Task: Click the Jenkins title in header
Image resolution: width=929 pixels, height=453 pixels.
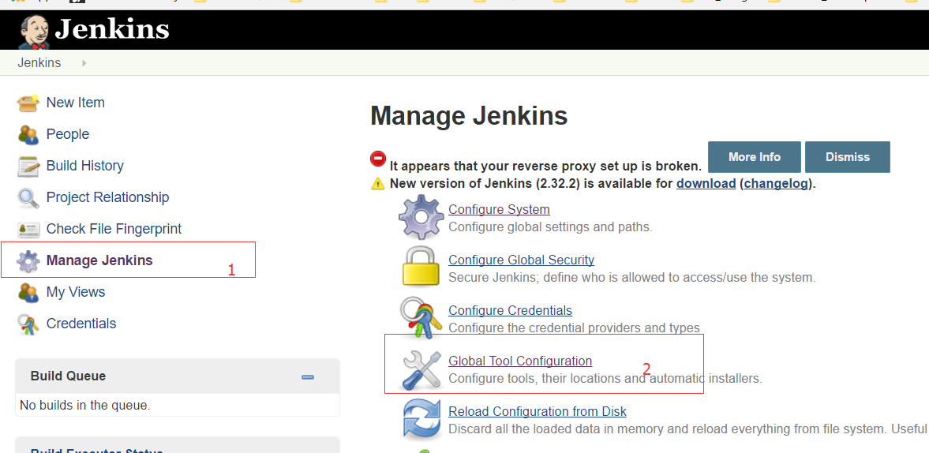Action: pos(112,29)
